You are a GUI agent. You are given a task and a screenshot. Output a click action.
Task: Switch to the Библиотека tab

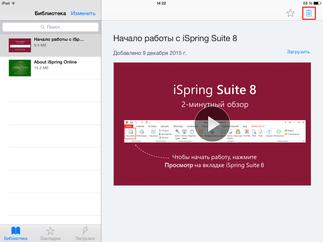pos(16,233)
